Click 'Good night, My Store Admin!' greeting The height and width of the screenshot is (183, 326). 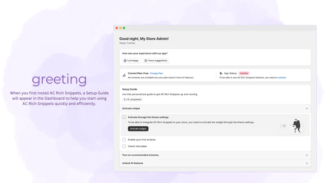pyautogui.click(x=144, y=39)
